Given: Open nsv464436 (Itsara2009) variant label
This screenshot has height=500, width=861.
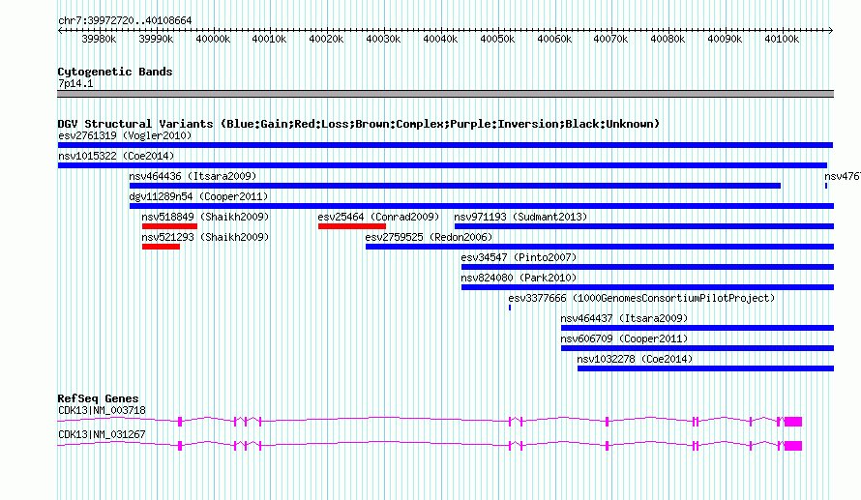Looking at the screenshot, I should coord(193,176).
